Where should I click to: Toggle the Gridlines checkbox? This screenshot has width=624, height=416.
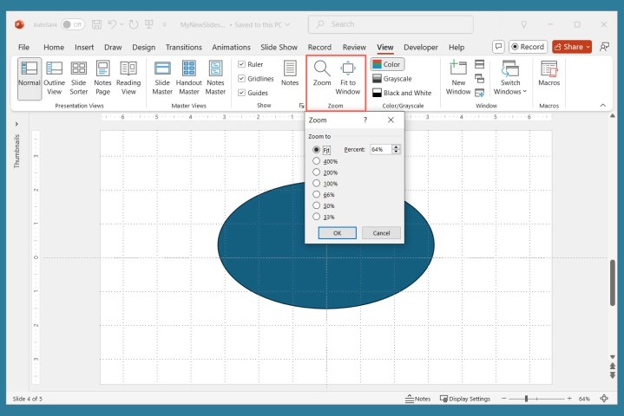coord(242,78)
